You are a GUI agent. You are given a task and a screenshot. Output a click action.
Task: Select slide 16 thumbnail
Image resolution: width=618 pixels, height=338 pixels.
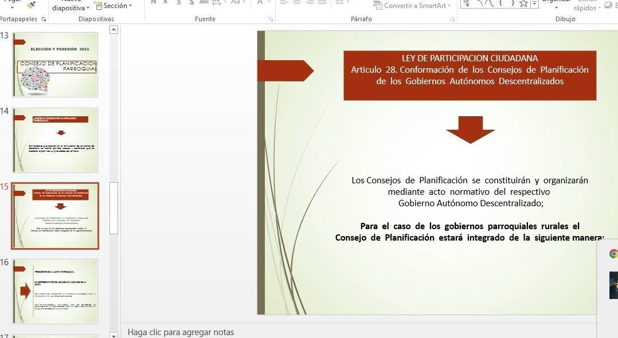tap(55, 291)
